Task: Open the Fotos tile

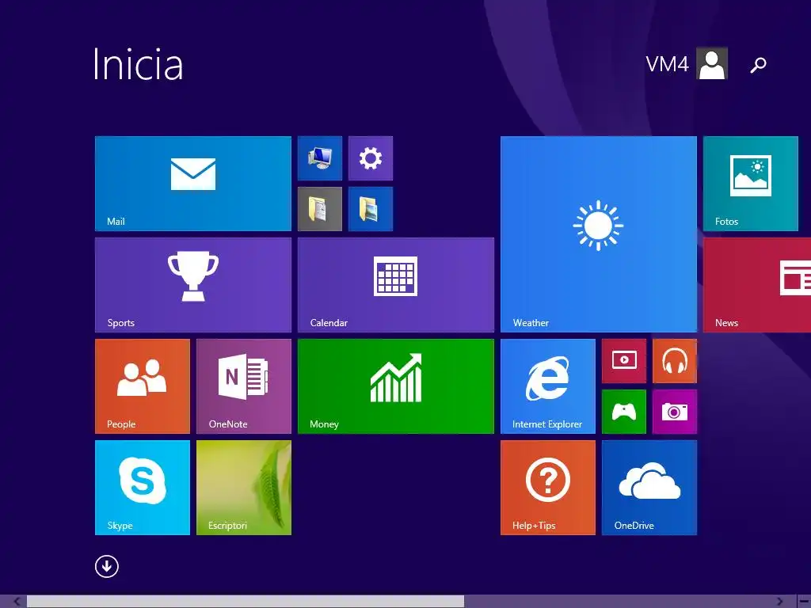Action: [x=751, y=184]
